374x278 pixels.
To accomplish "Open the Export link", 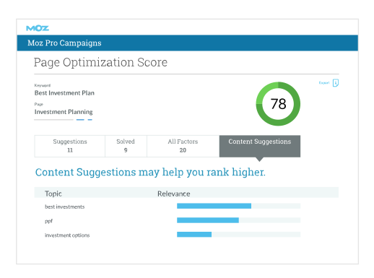I will click(324, 83).
